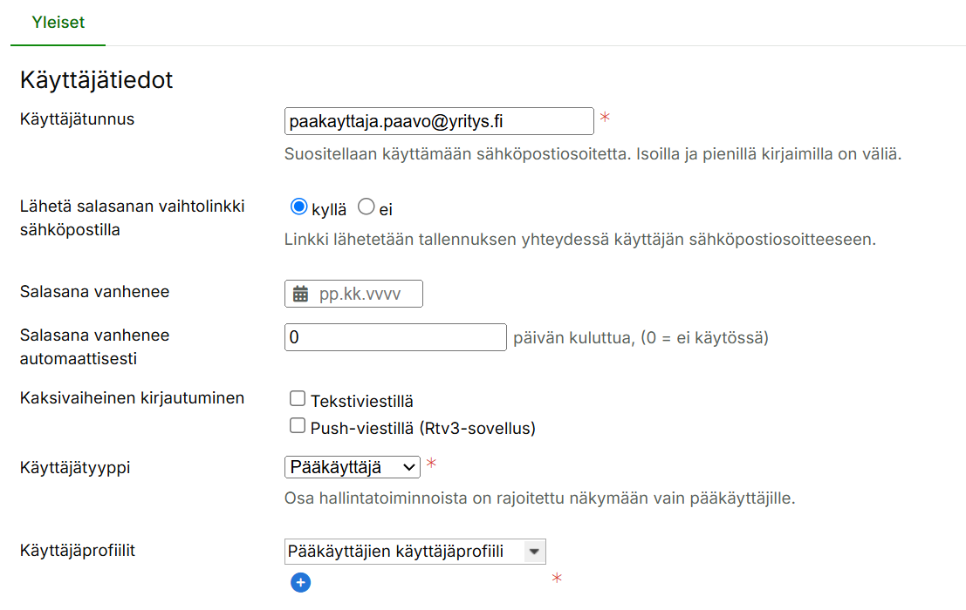
Task: Select the 'kyllä' radio button
Action: 298,207
